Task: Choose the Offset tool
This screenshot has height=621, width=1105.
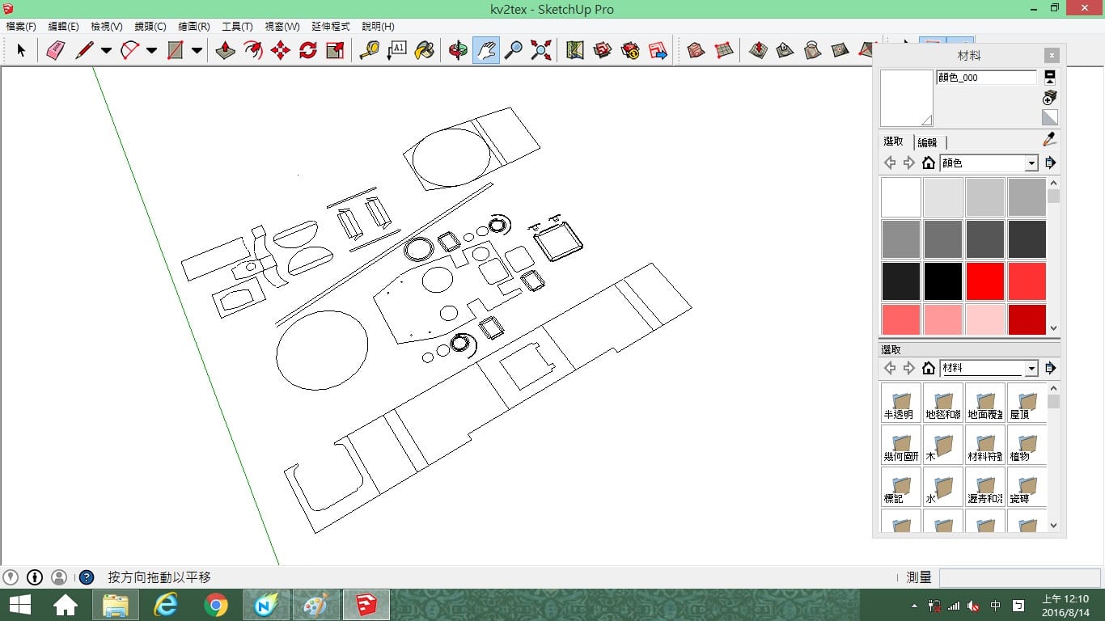Action: (253, 50)
